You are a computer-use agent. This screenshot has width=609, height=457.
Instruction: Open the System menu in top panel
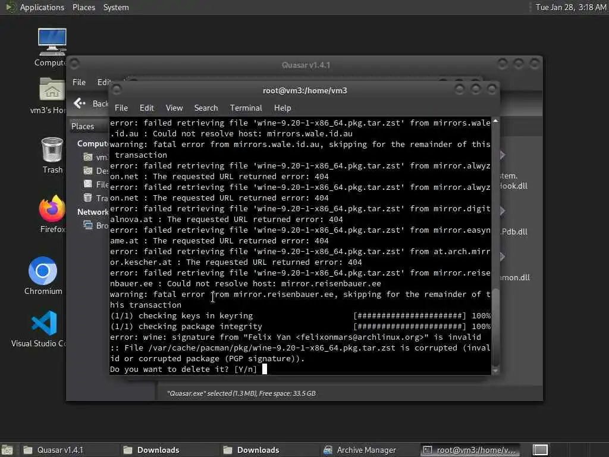116,7
